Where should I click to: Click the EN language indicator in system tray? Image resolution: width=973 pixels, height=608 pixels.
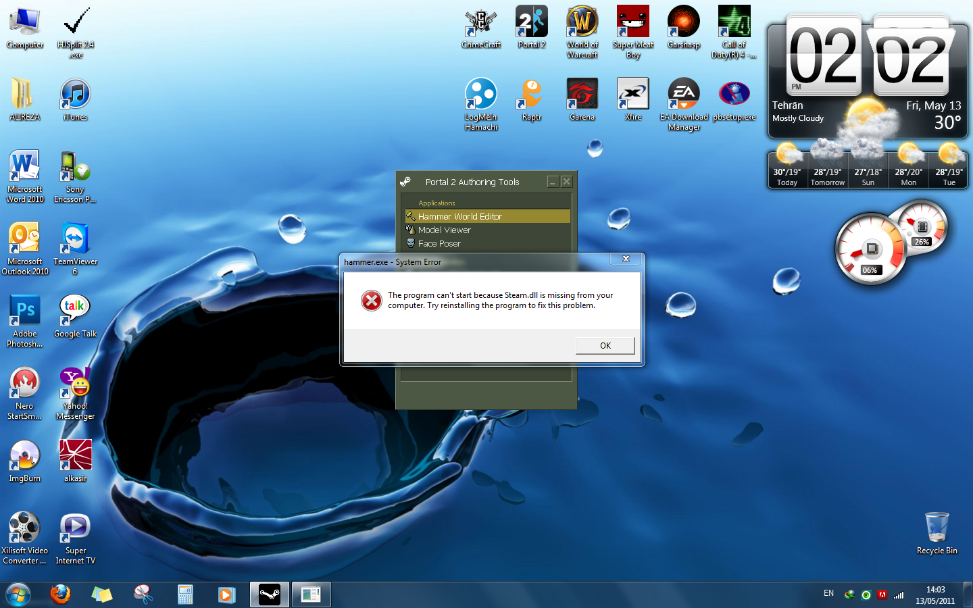tap(828, 593)
